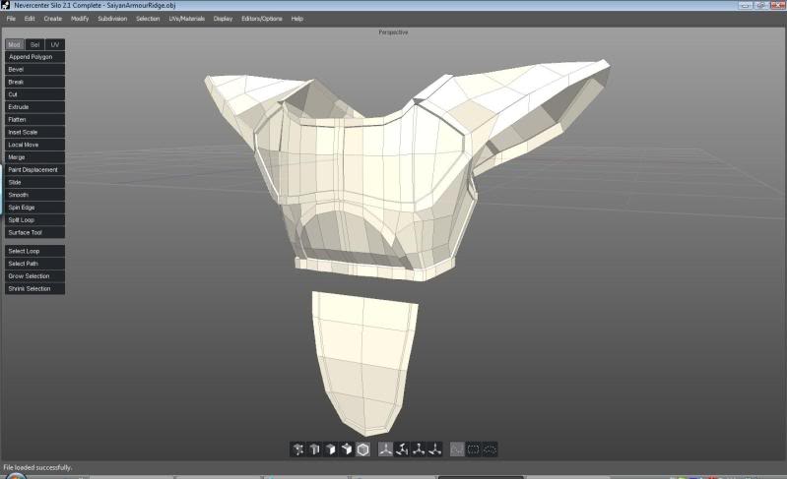Select the rotate manipulator icon
Screen dimensions: 787x479
[402, 449]
